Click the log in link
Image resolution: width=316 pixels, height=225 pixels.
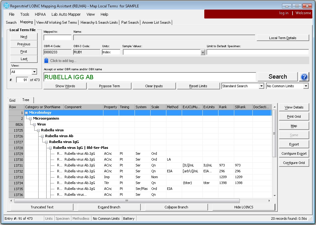[284, 13]
